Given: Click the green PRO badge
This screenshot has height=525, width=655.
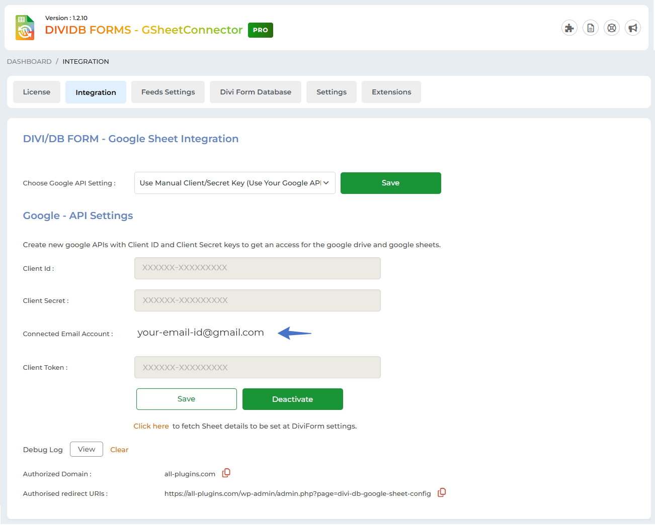Looking at the screenshot, I should (260, 30).
